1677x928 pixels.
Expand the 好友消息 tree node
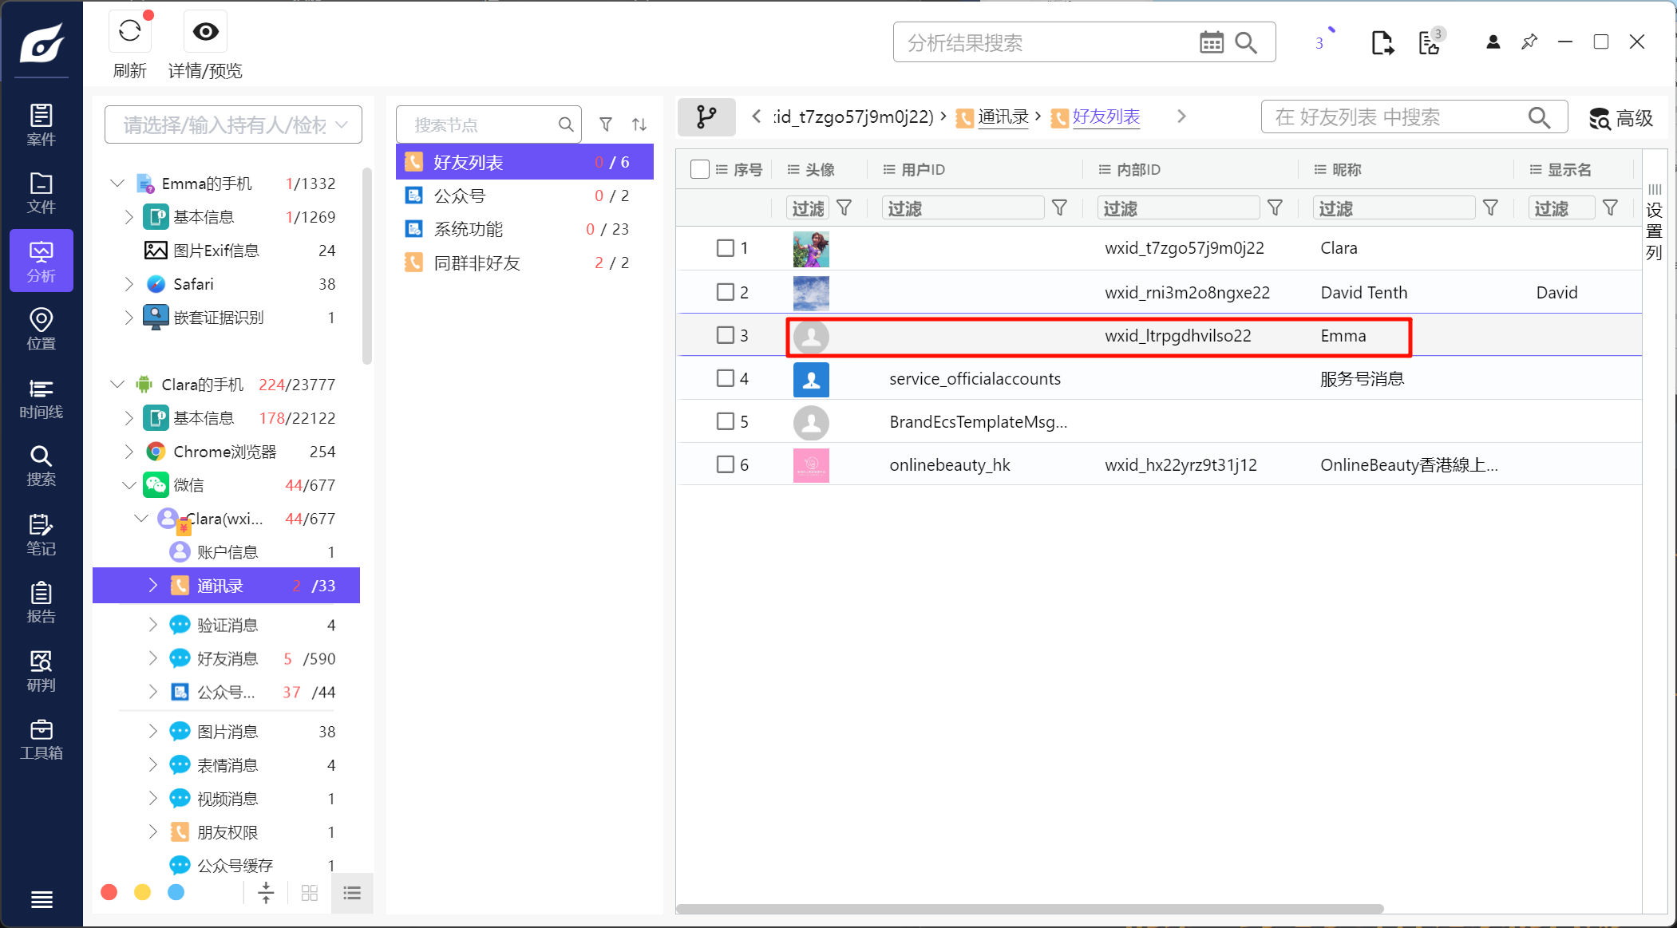[x=152, y=658]
